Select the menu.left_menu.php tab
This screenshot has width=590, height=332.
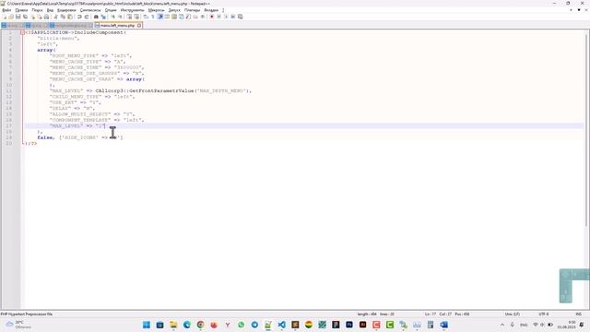pyautogui.click(x=117, y=25)
